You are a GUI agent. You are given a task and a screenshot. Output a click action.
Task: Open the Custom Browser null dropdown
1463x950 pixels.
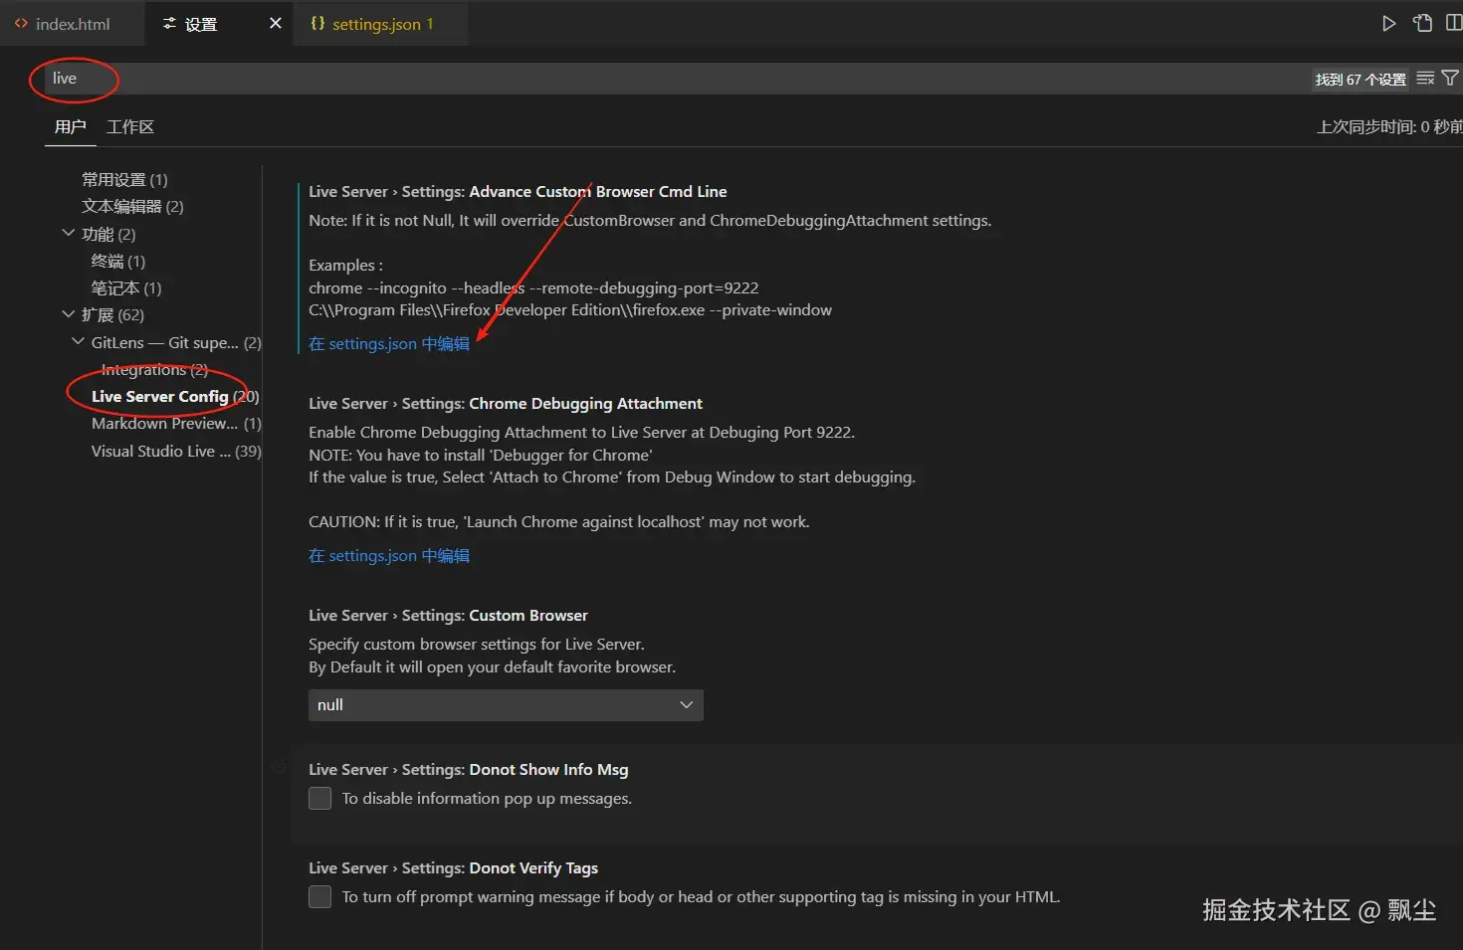coord(506,705)
